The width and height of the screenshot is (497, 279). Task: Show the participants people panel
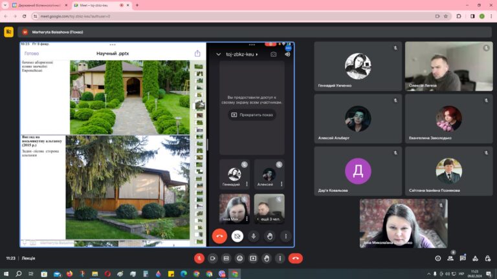click(x=451, y=258)
